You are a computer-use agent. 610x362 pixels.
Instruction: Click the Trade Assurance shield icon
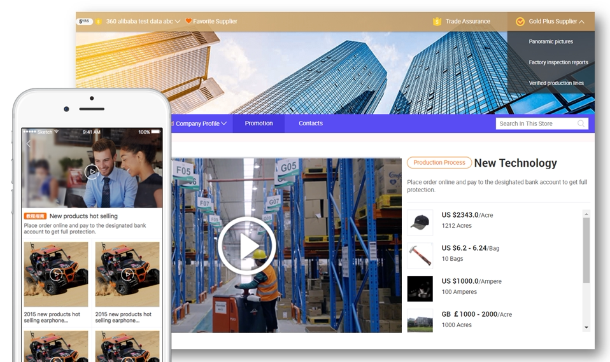point(437,22)
